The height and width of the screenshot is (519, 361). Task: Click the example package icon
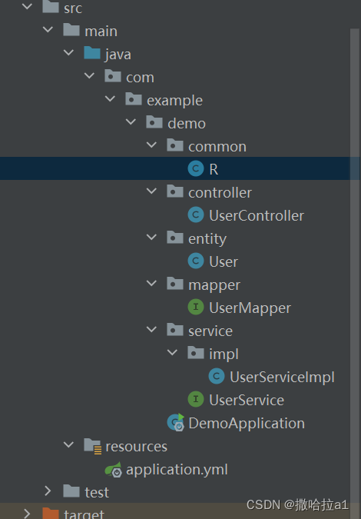click(134, 99)
